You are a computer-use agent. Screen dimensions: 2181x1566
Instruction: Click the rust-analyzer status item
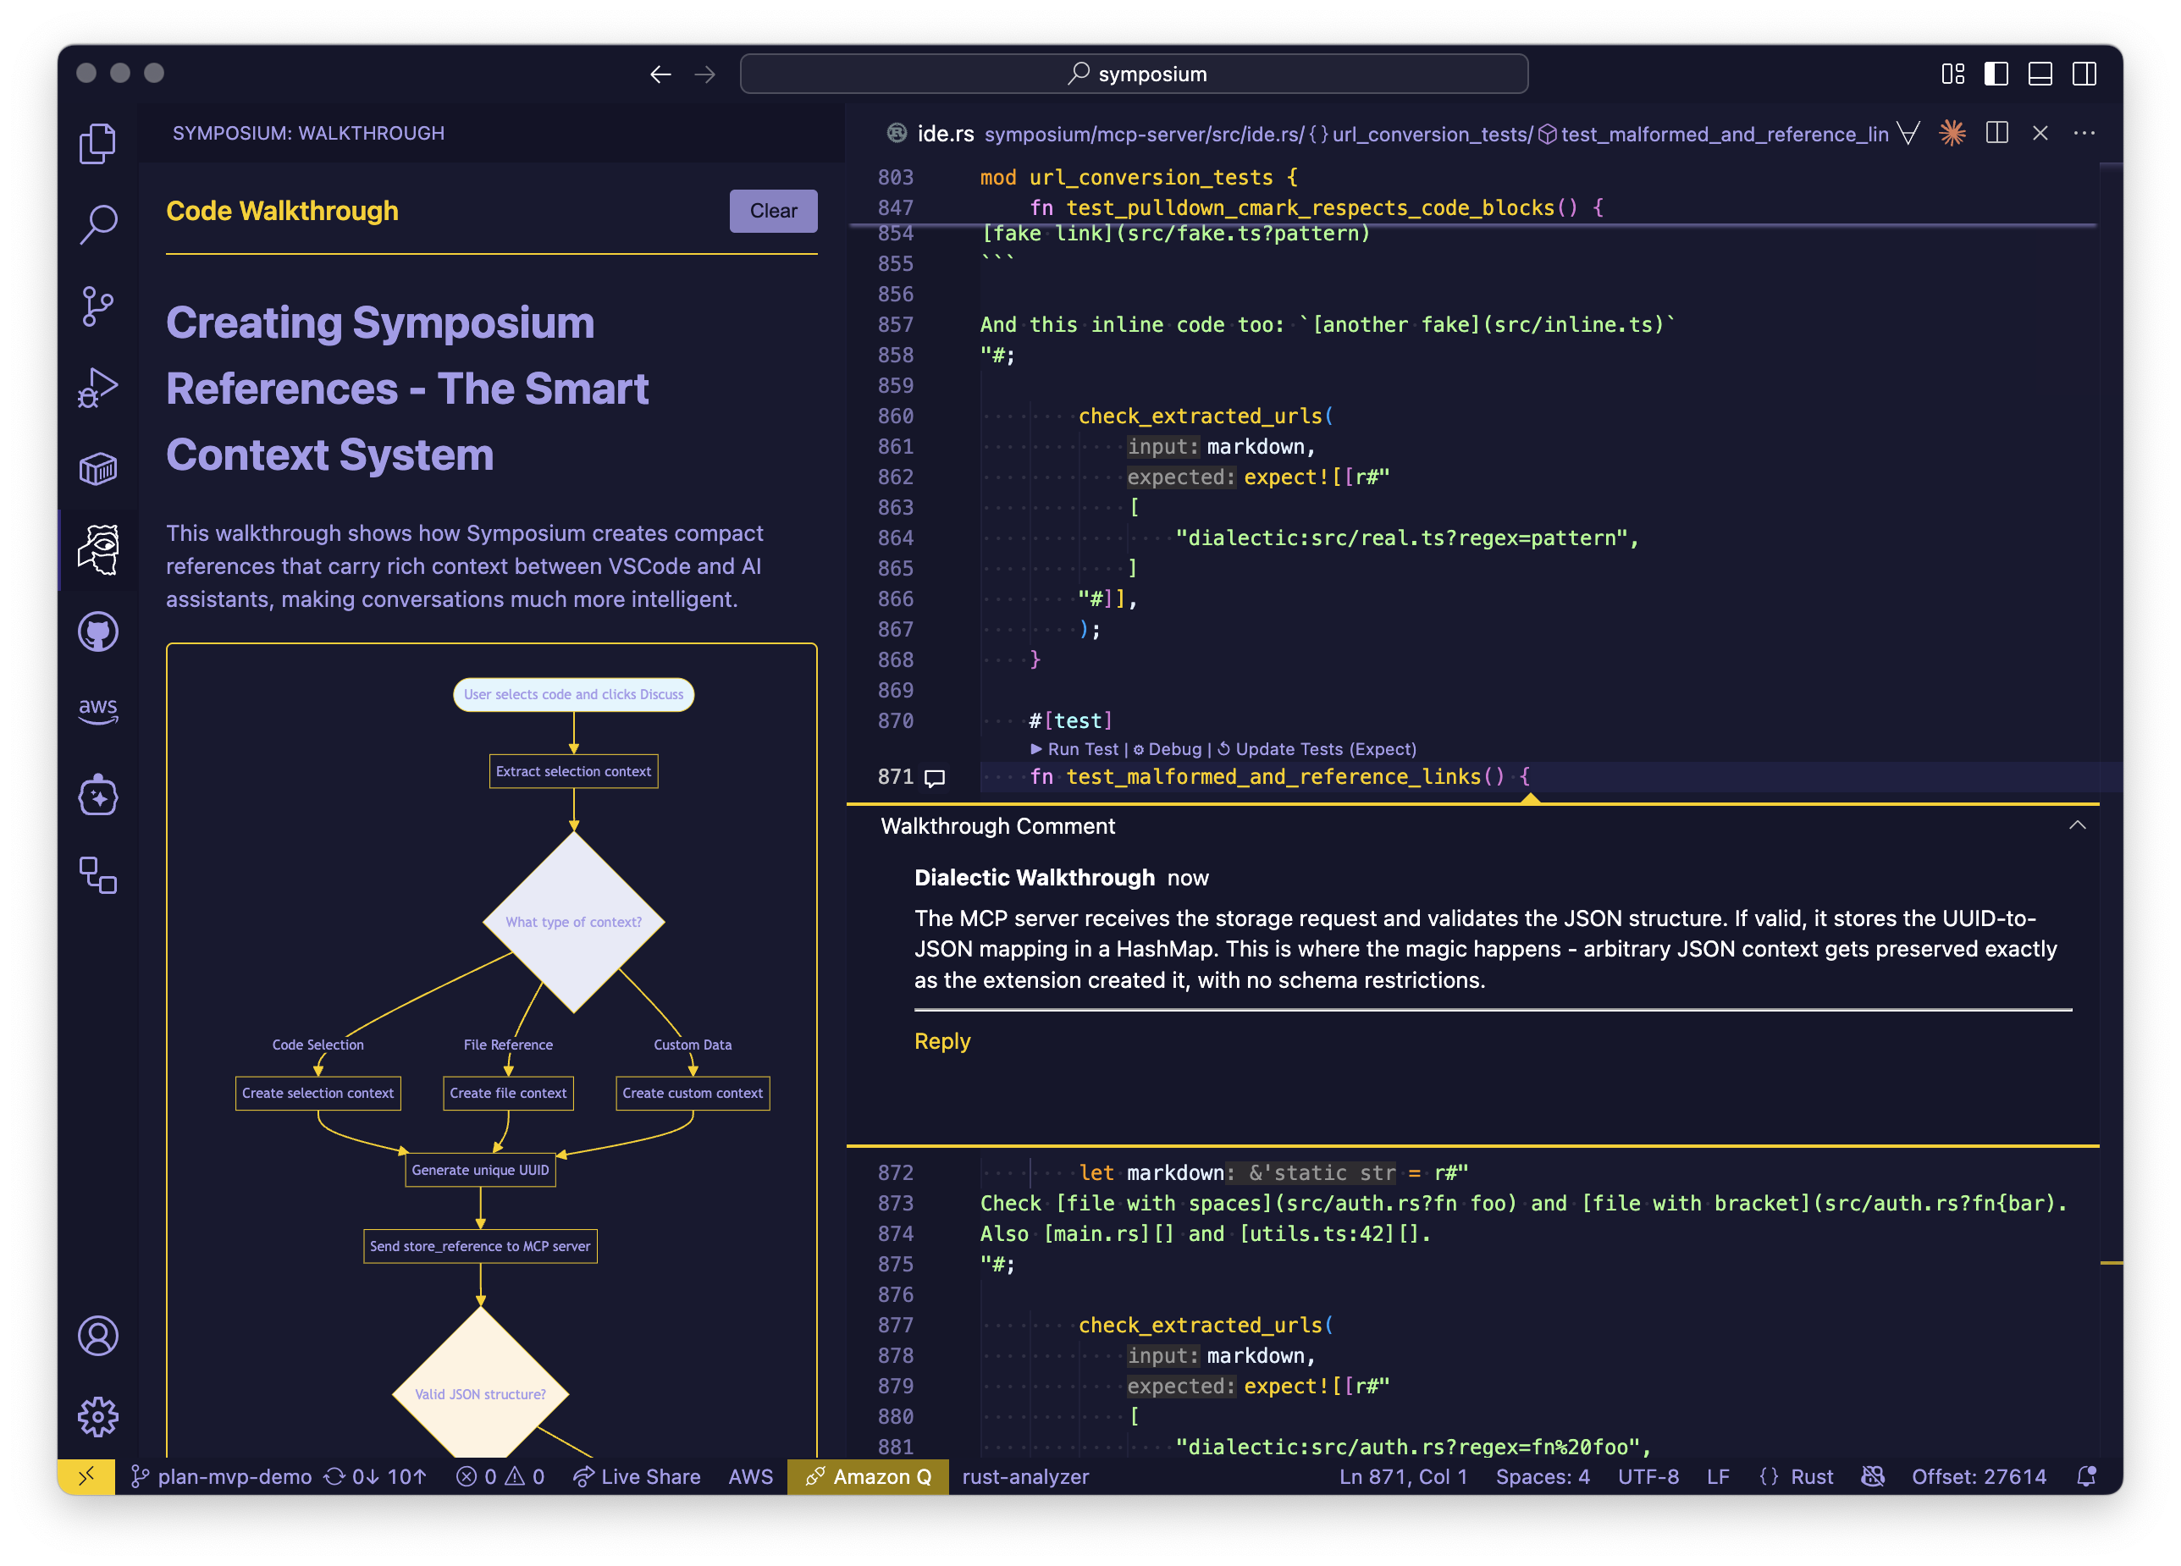coord(1025,1476)
